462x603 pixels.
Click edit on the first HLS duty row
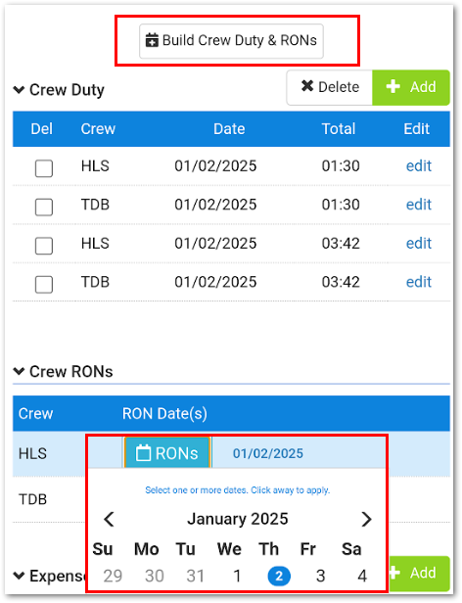(419, 166)
